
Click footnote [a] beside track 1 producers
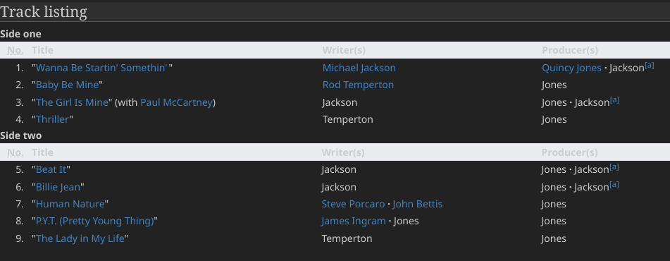pyautogui.click(x=650, y=66)
